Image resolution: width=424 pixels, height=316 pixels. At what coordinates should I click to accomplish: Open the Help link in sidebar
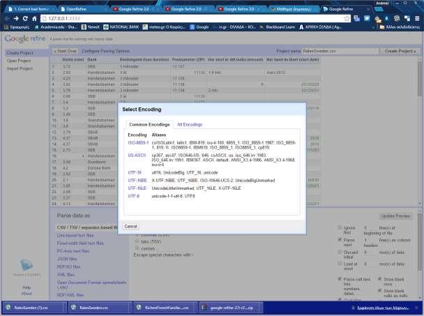[26, 287]
